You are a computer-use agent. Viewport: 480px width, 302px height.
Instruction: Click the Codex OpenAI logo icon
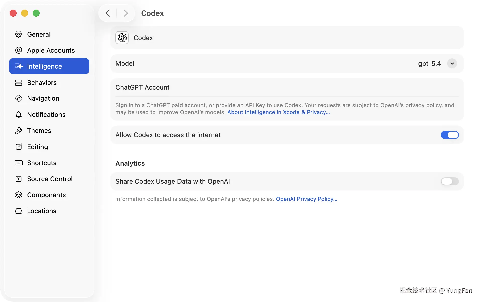point(122,38)
